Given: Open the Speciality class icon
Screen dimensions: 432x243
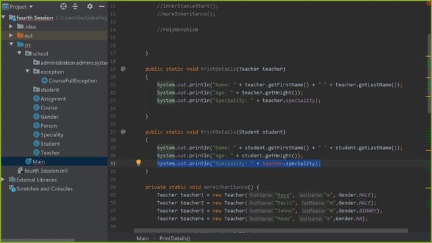Looking at the screenshot, I should (x=36, y=134).
